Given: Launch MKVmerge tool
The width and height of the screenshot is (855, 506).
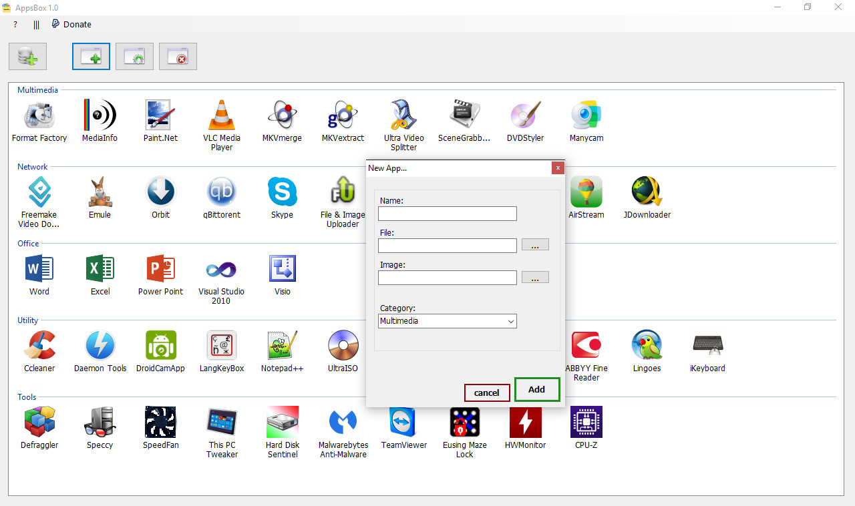Looking at the screenshot, I should coord(282,115).
